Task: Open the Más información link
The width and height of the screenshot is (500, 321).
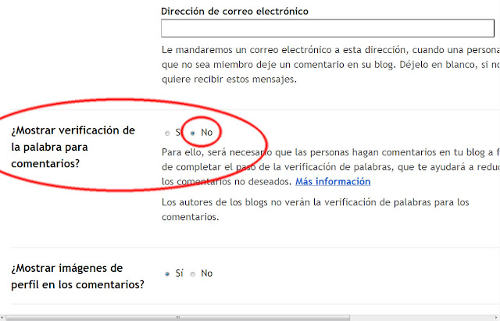Action: [x=332, y=182]
